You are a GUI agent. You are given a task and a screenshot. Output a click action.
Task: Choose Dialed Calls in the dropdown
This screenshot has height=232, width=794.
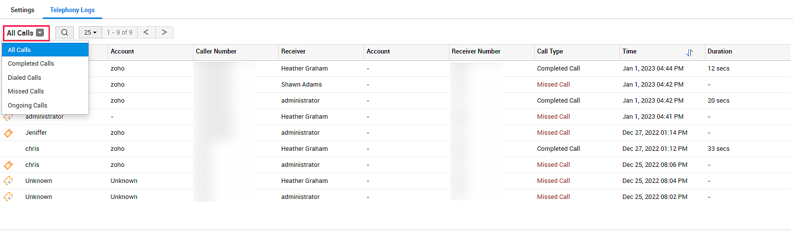(x=24, y=78)
